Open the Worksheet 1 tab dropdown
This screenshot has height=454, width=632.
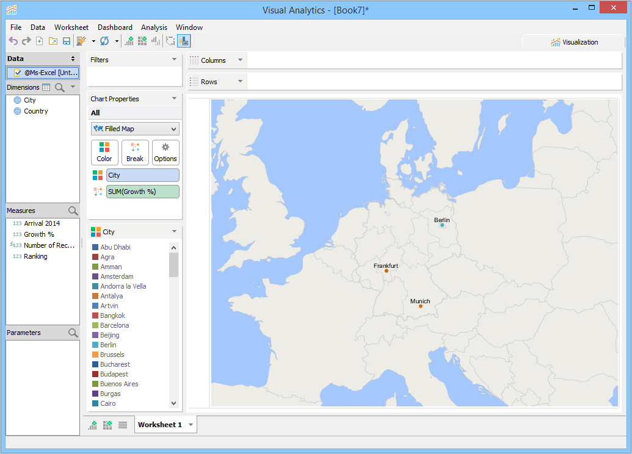tap(191, 425)
